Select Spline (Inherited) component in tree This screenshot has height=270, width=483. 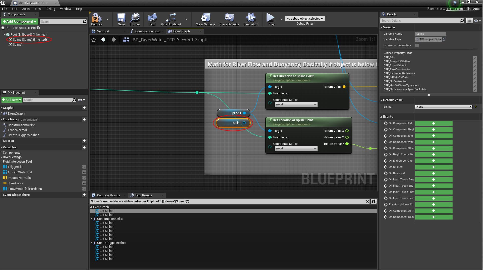pos(30,39)
